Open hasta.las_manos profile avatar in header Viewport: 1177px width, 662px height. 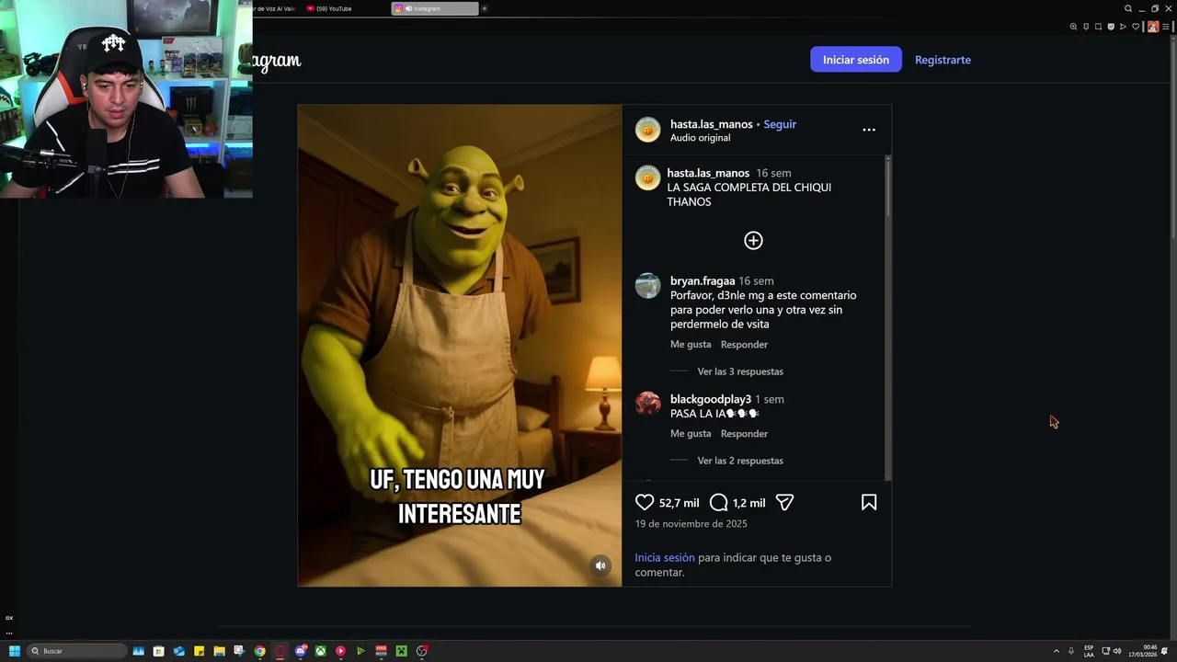click(648, 130)
